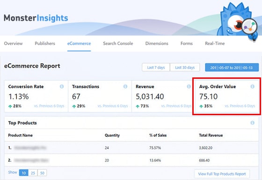The image size is (262, 180).
Task: Select the Last 30 days range
Action: pyautogui.click(x=185, y=67)
